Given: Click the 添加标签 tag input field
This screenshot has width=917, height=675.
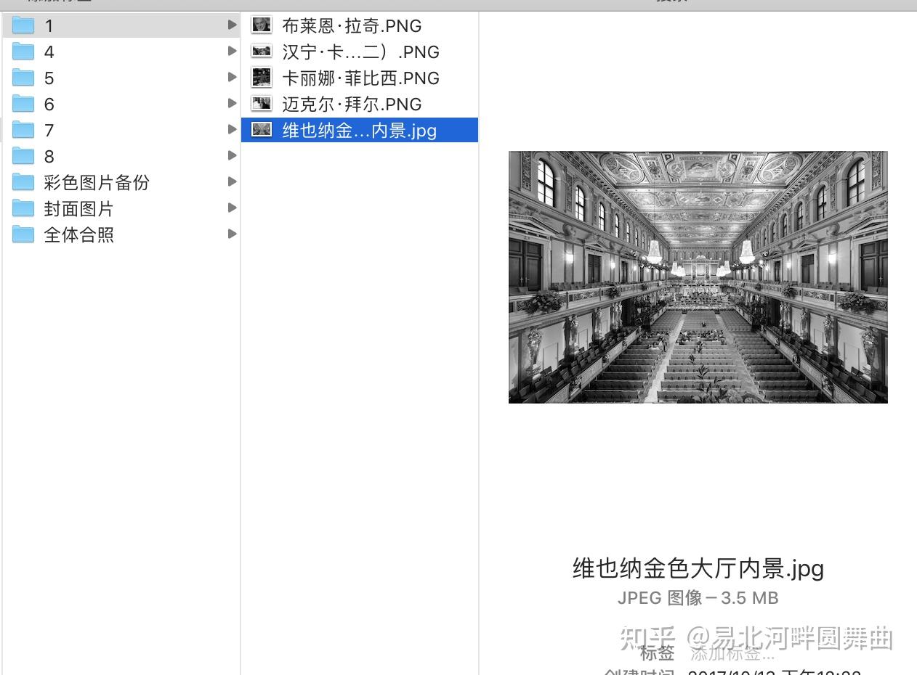Looking at the screenshot, I should [732, 652].
